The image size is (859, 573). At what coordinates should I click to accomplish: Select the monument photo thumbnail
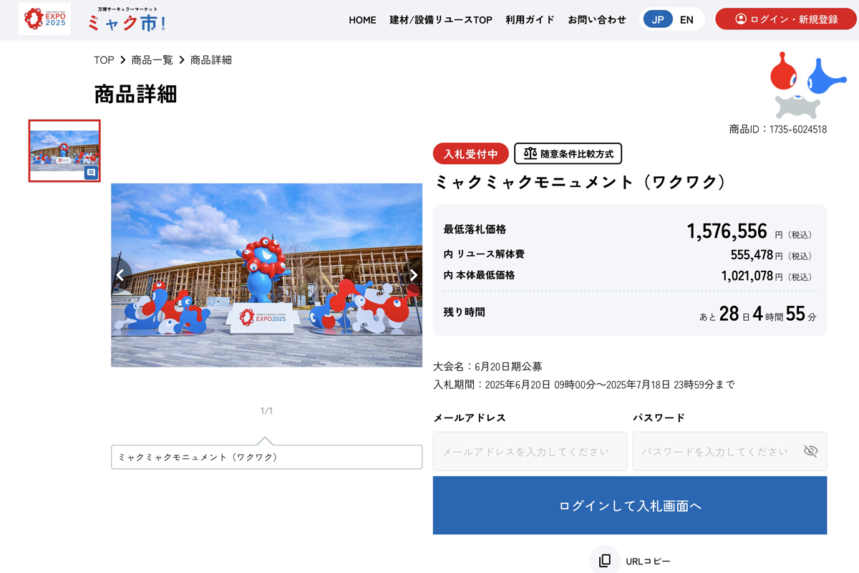pos(64,151)
